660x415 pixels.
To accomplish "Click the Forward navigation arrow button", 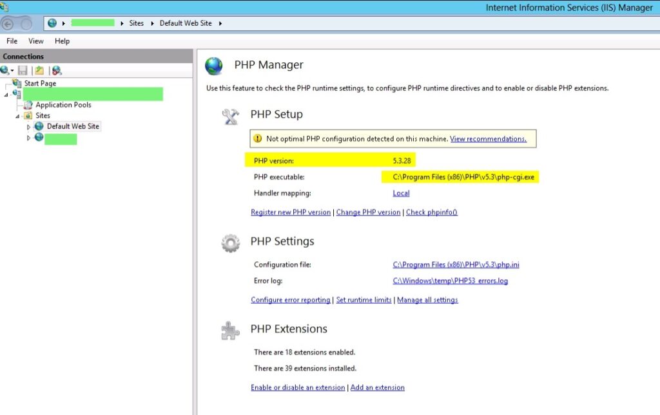I will [x=26, y=24].
